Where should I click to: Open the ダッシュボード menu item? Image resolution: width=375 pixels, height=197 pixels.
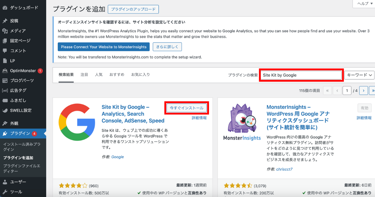click(24, 8)
